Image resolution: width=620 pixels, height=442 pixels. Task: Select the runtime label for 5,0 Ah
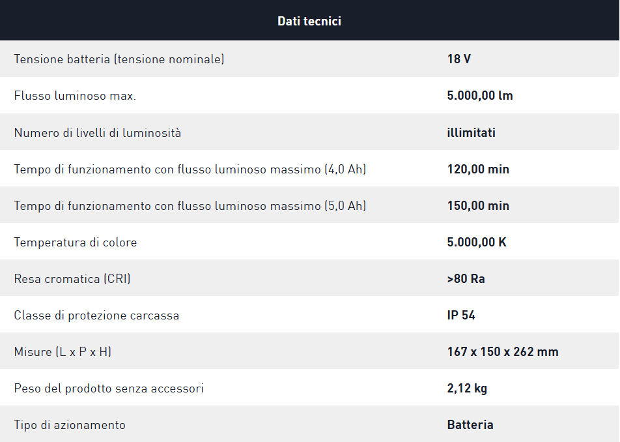coord(190,206)
